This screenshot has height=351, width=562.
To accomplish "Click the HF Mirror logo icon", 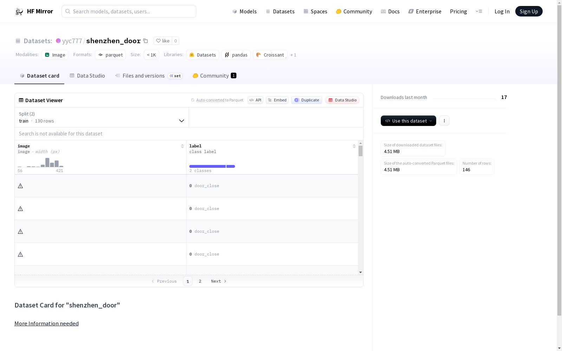I will 19,11.
